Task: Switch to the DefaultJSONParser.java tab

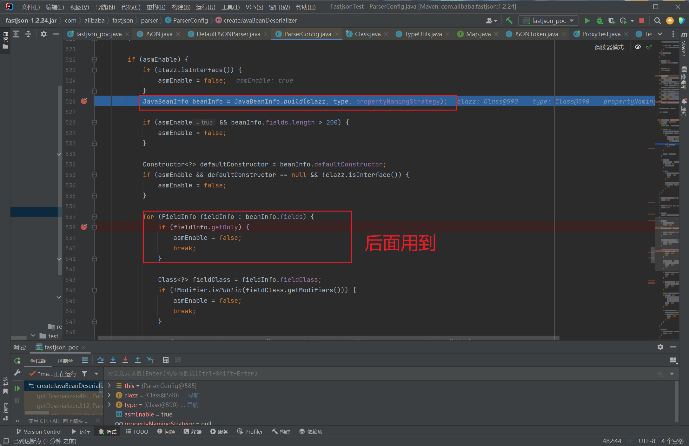Action: coord(228,34)
